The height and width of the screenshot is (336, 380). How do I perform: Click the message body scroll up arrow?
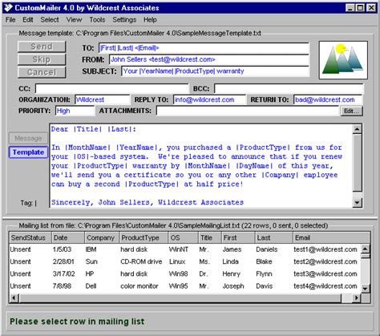(357, 129)
